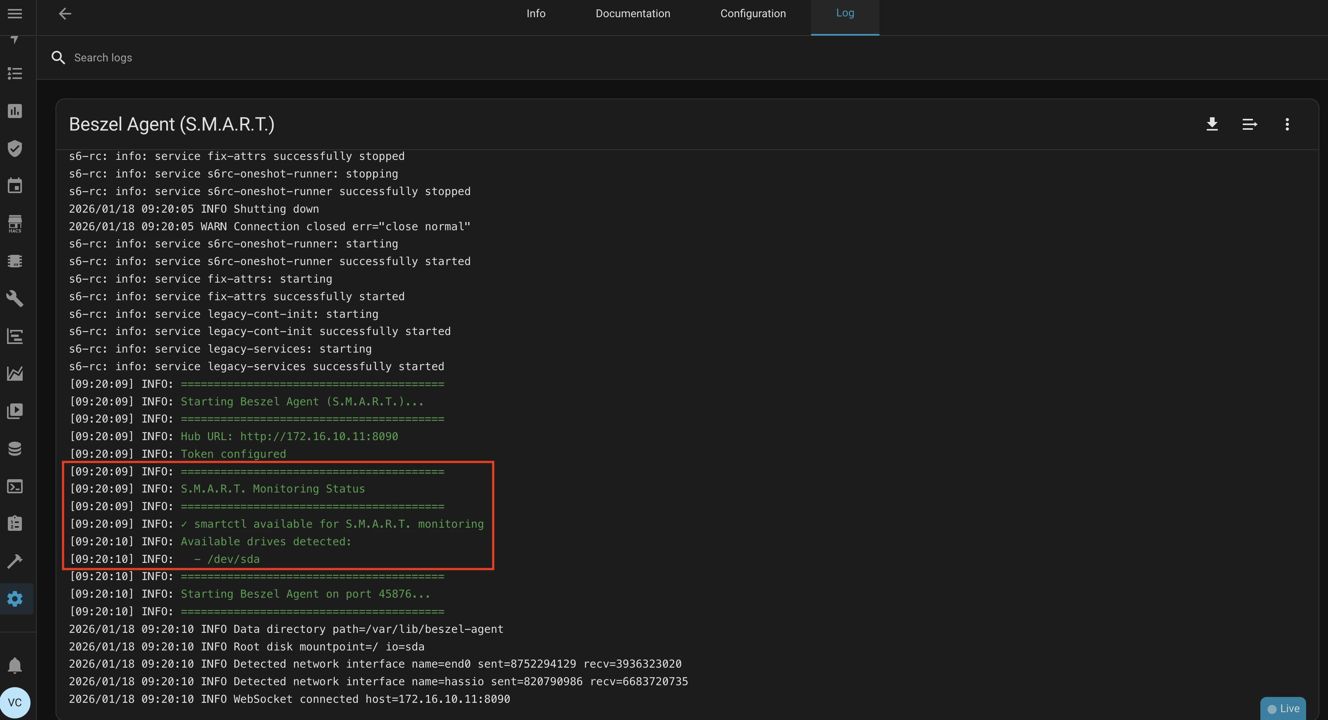Click the 'smartctl available' log line
1328x720 pixels.
[x=276, y=524]
